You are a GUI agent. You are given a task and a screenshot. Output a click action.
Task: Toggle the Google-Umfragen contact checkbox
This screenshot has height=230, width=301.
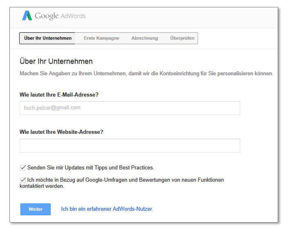[23, 180]
